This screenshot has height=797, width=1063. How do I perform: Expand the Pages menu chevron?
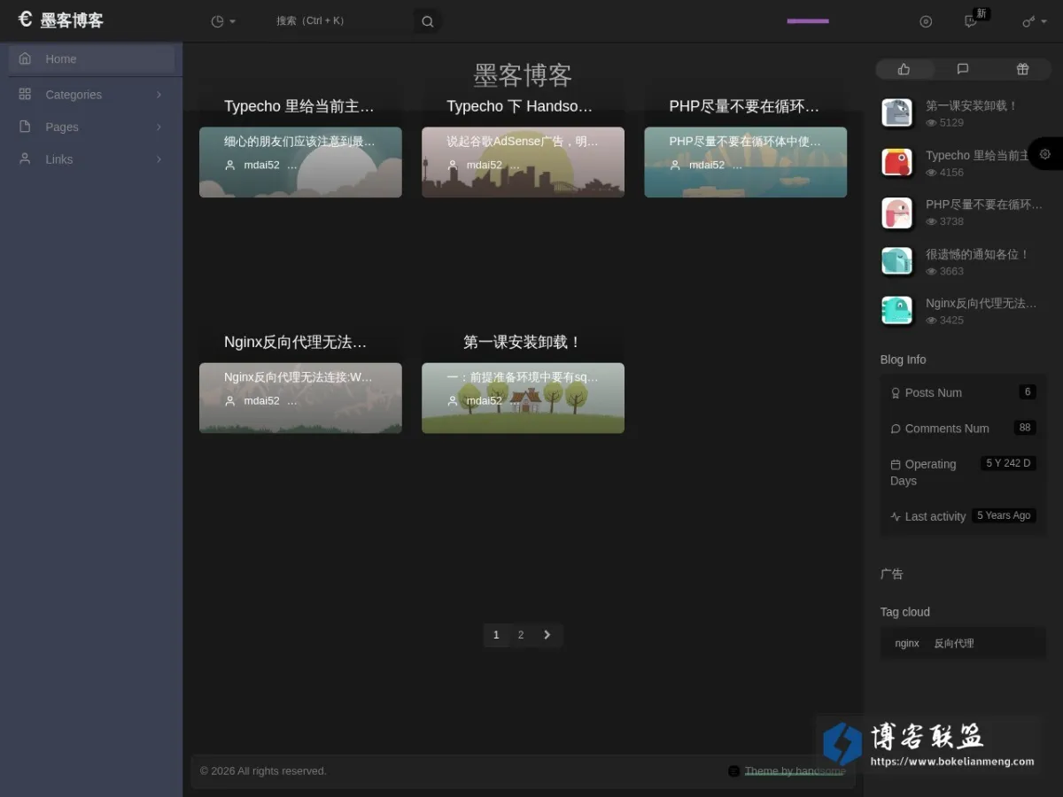coord(159,127)
